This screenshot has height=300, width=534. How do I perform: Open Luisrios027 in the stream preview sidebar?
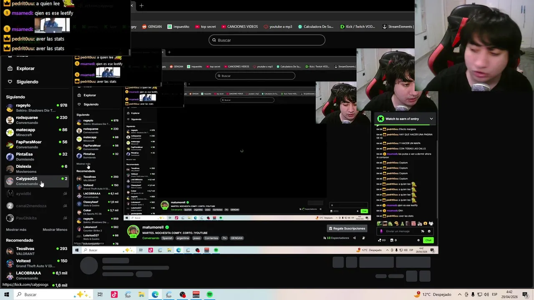click(97, 237)
